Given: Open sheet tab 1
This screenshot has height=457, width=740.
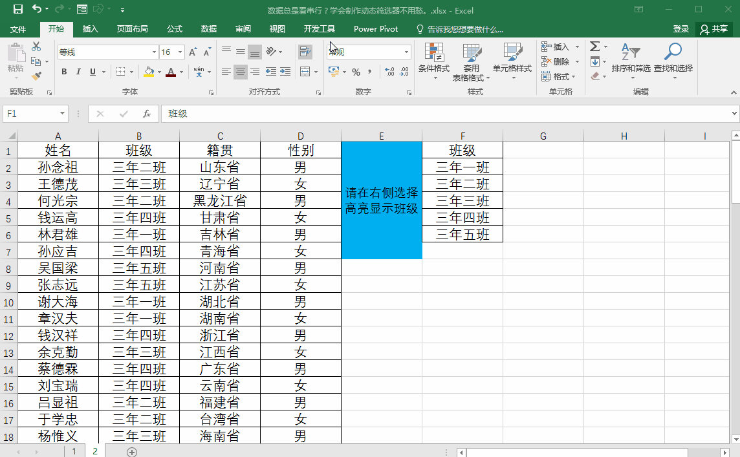Looking at the screenshot, I should (74, 451).
